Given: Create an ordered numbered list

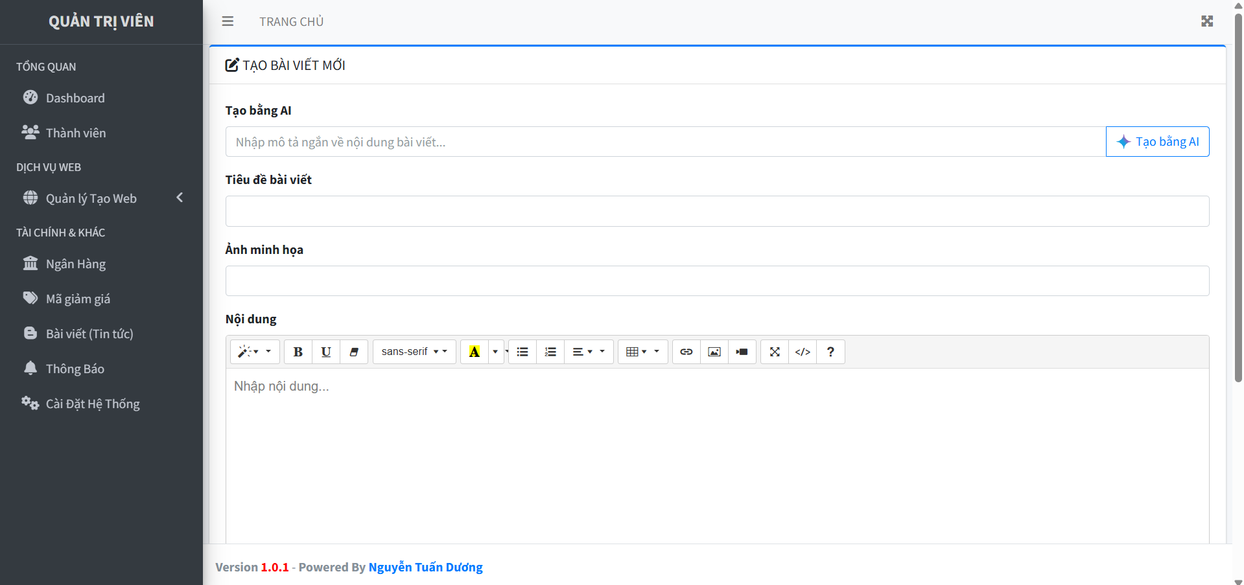Looking at the screenshot, I should pos(550,352).
